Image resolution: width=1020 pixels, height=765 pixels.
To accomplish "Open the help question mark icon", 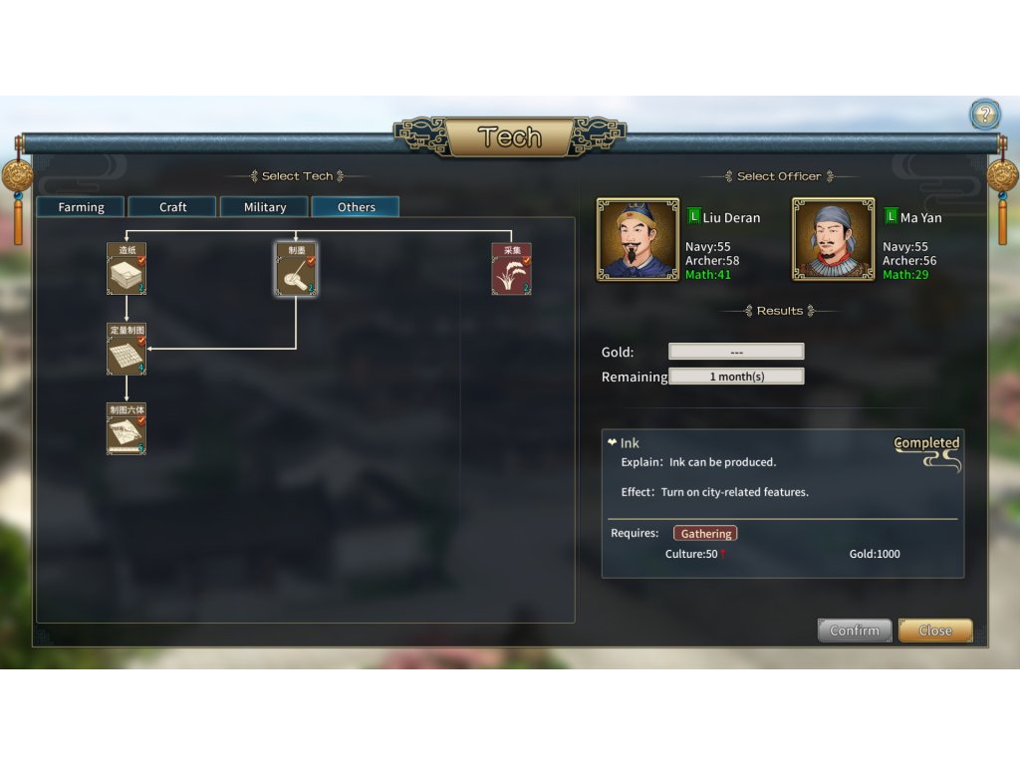I will (x=985, y=115).
